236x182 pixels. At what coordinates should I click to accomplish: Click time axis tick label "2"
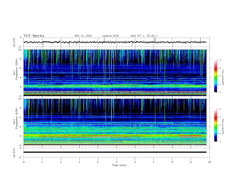61,162
